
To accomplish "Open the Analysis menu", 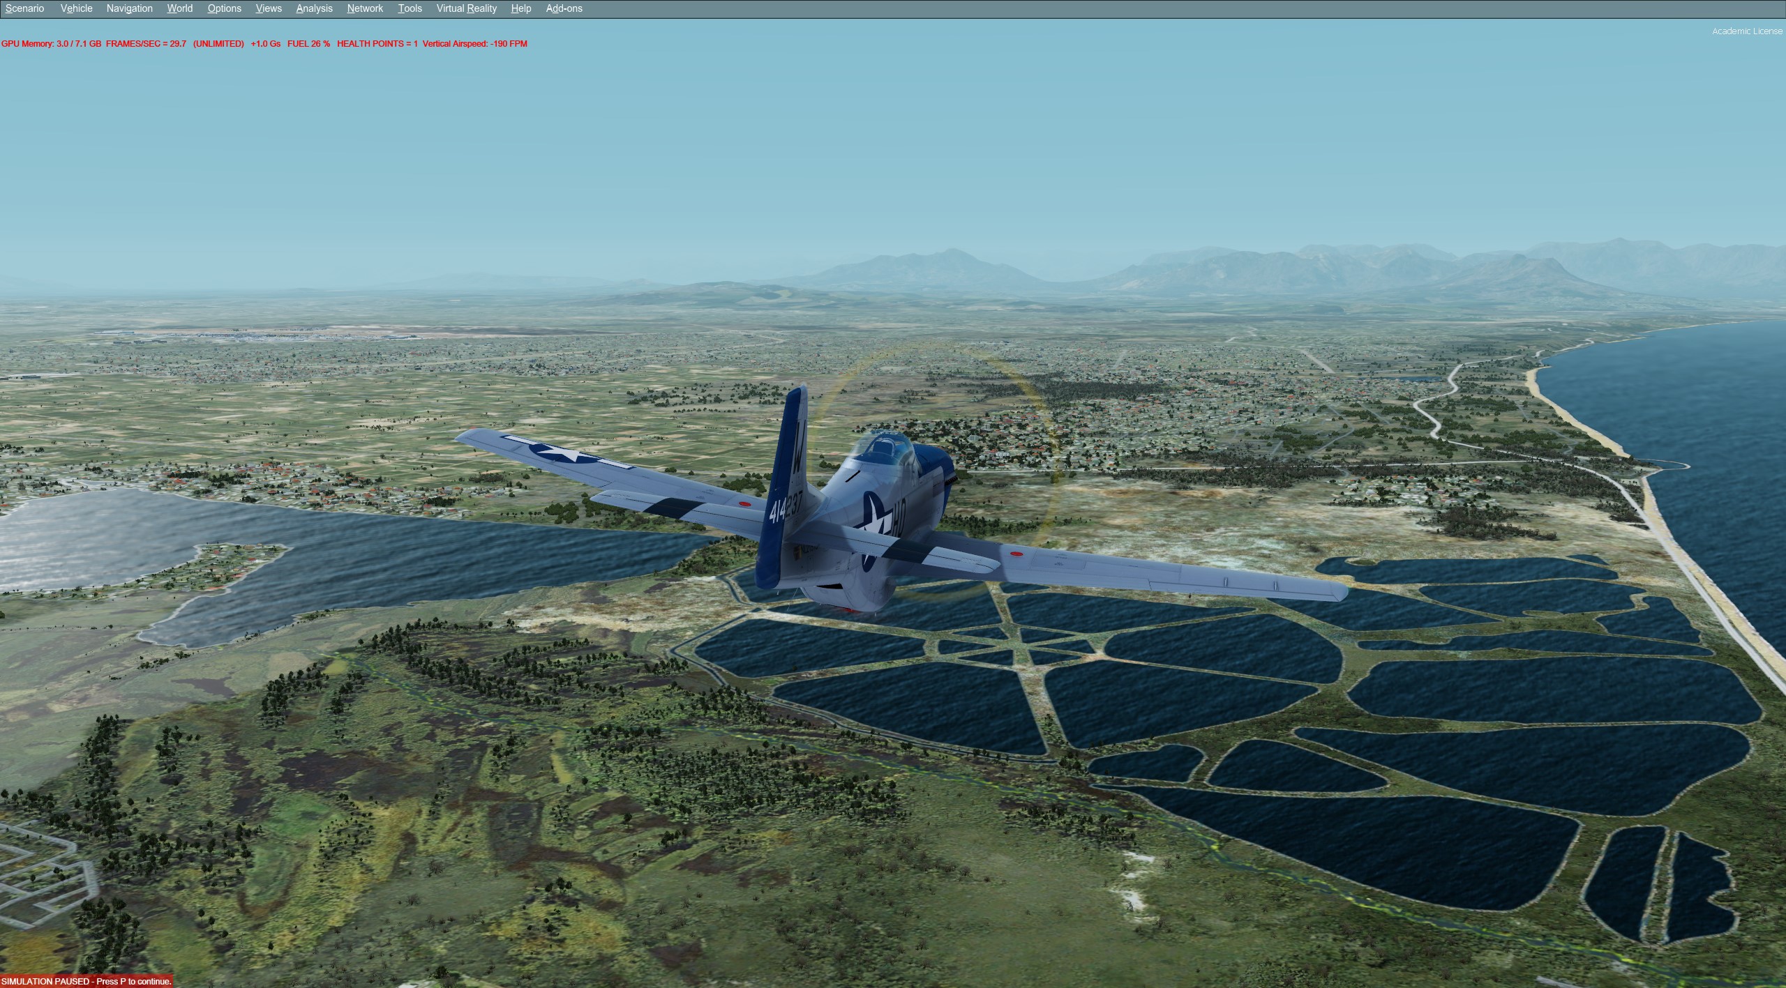I will (x=314, y=8).
